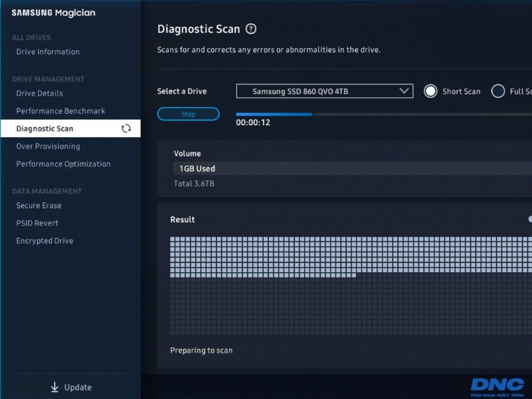Open PSID Revert page

(x=37, y=223)
